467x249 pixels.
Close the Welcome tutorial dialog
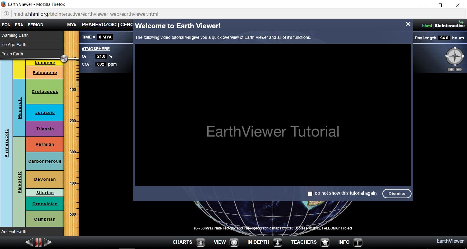pyautogui.click(x=408, y=24)
